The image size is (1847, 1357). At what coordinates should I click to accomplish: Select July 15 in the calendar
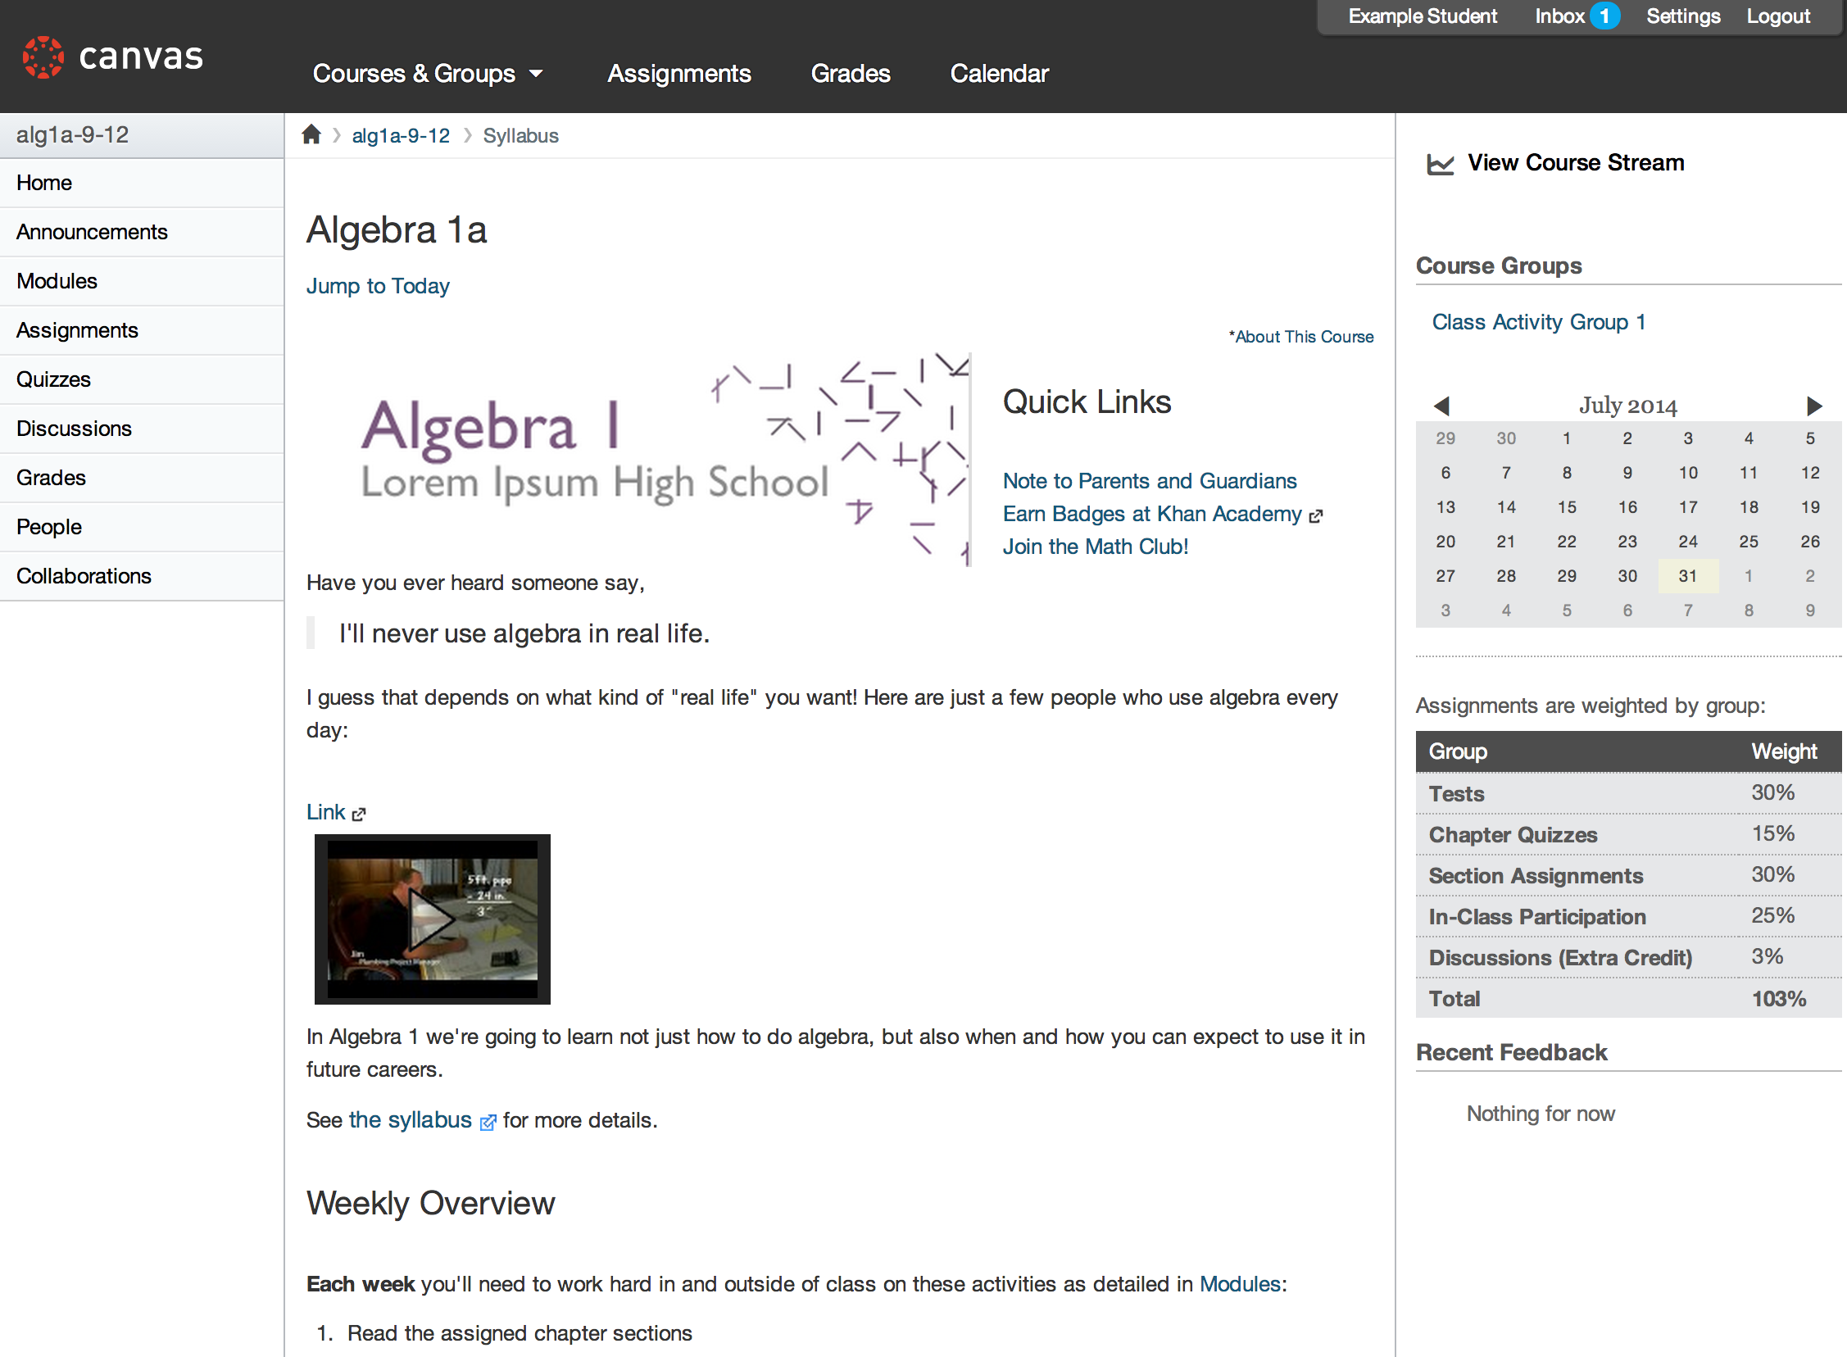(1566, 507)
